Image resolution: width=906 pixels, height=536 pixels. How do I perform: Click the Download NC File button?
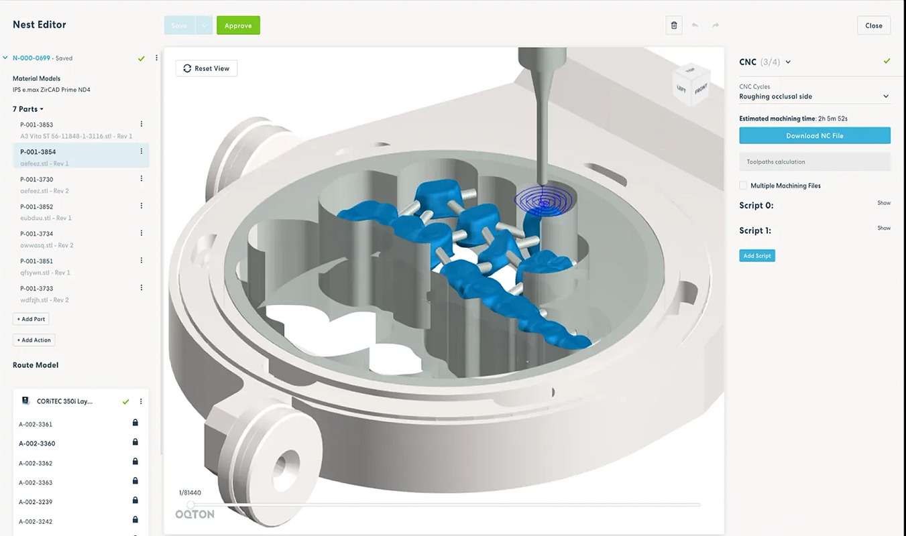814,135
